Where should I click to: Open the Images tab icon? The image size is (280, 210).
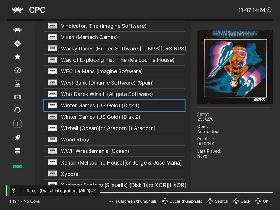(x=17, y=84)
